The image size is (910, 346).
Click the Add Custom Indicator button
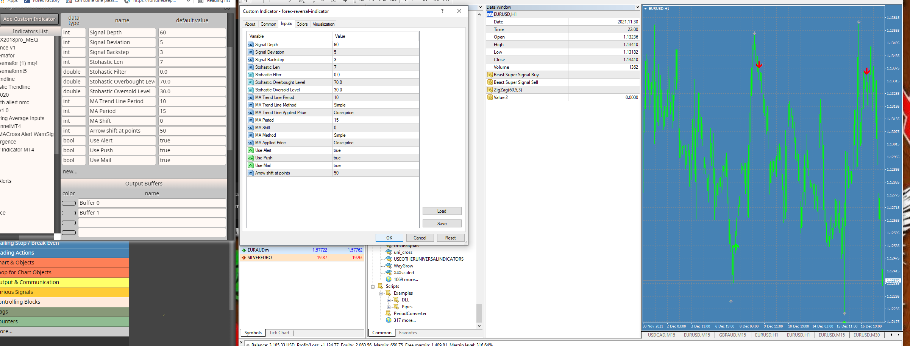(29, 19)
